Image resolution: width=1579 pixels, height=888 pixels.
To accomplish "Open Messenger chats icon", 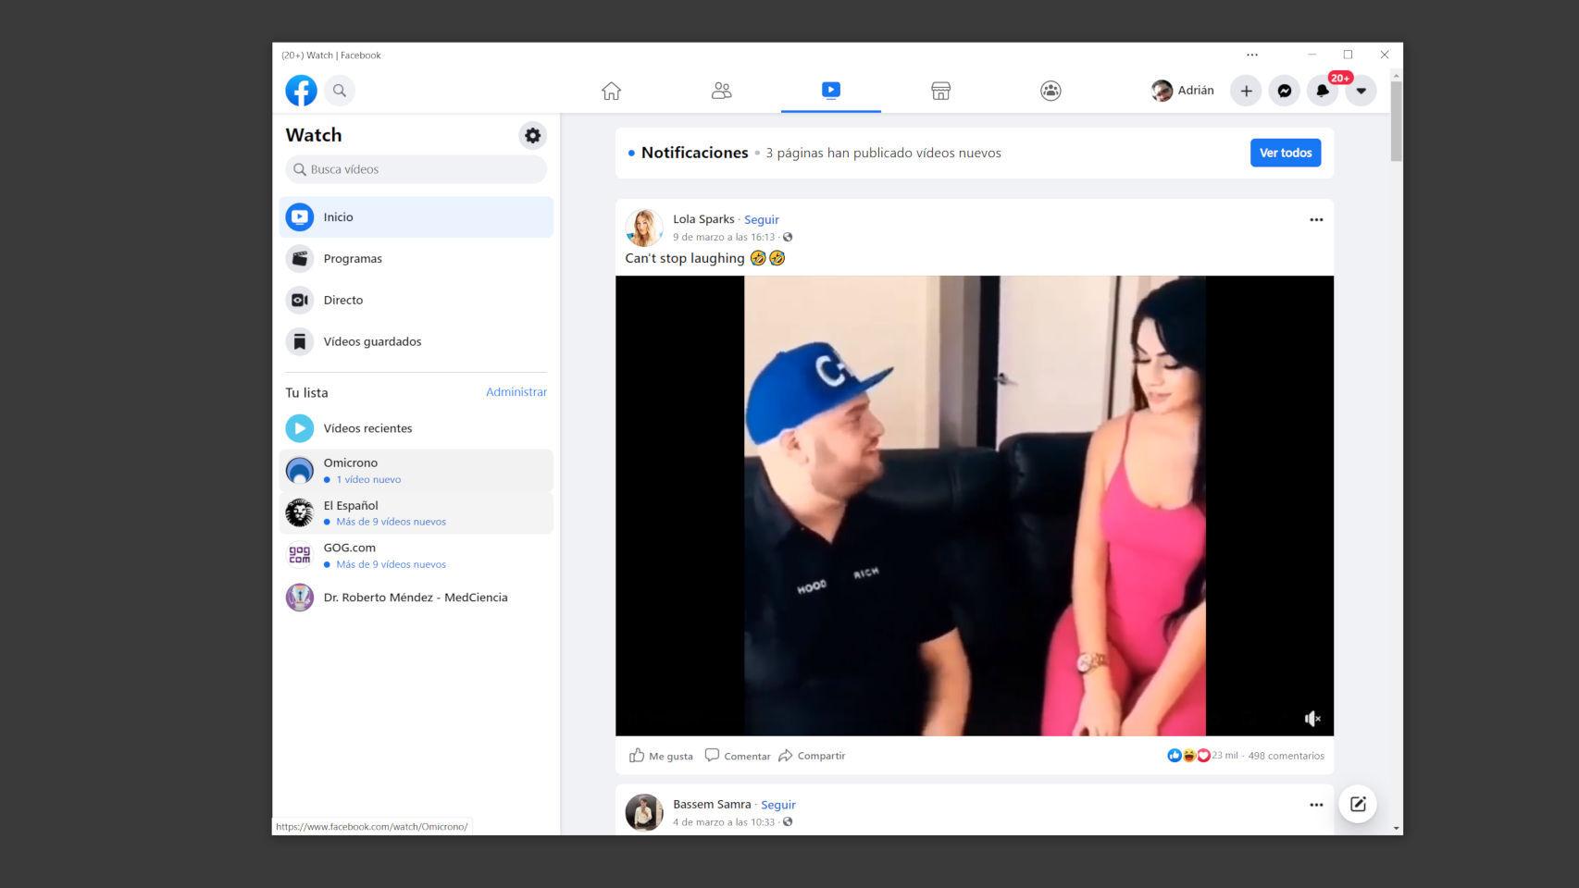I will coord(1284,91).
